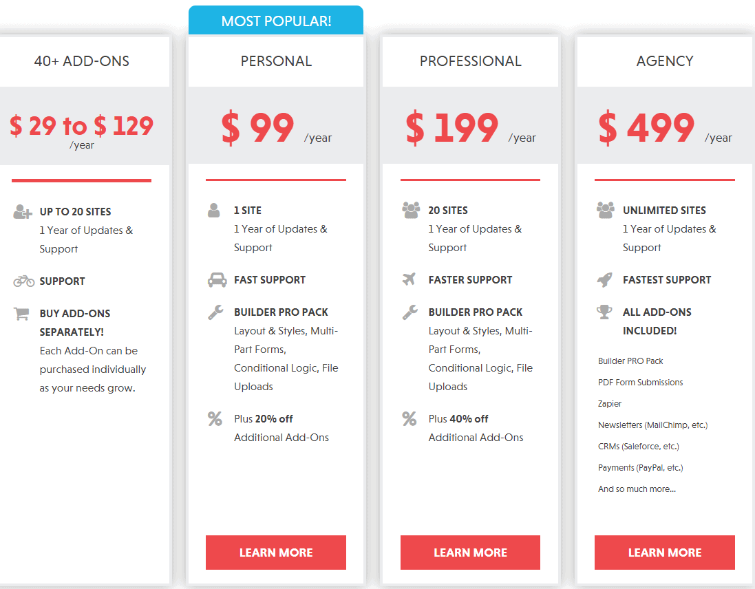Click the single user icon beside 1 Site
The width and height of the screenshot is (755, 589).
point(214,211)
